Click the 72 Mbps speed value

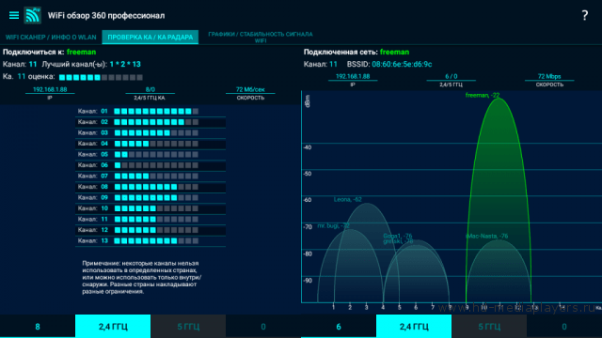coord(549,76)
